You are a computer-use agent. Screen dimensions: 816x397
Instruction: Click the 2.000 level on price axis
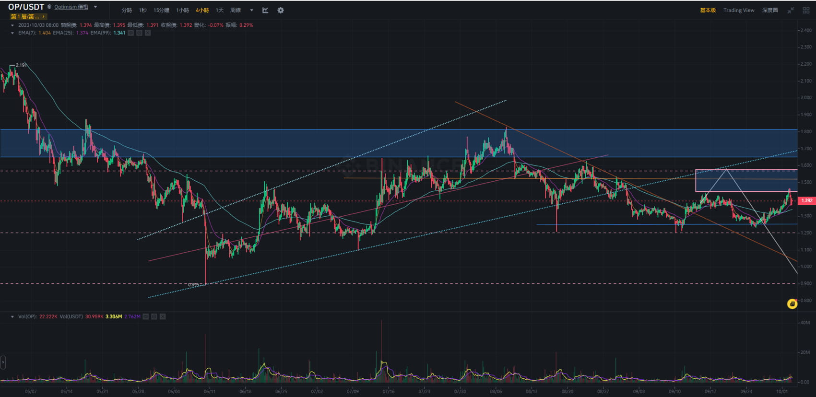point(805,98)
